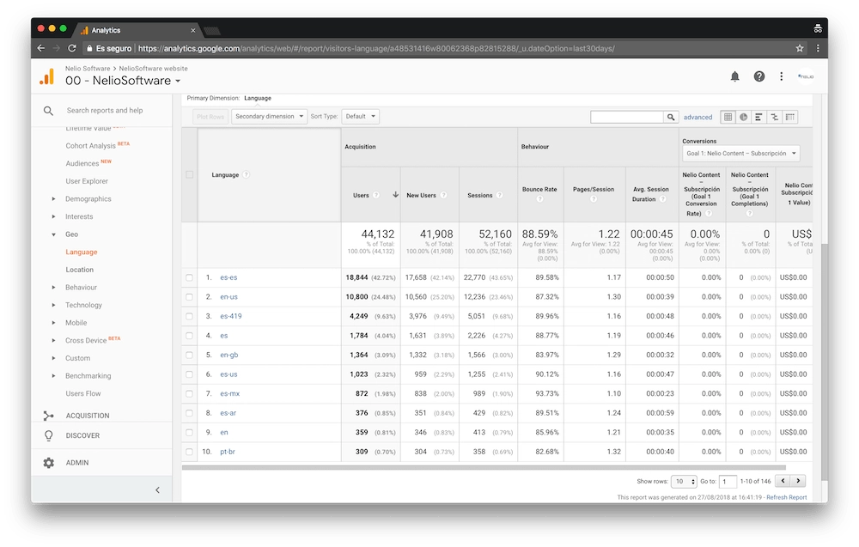
Task: Click the search magnifier in sidebar
Action: (48, 111)
